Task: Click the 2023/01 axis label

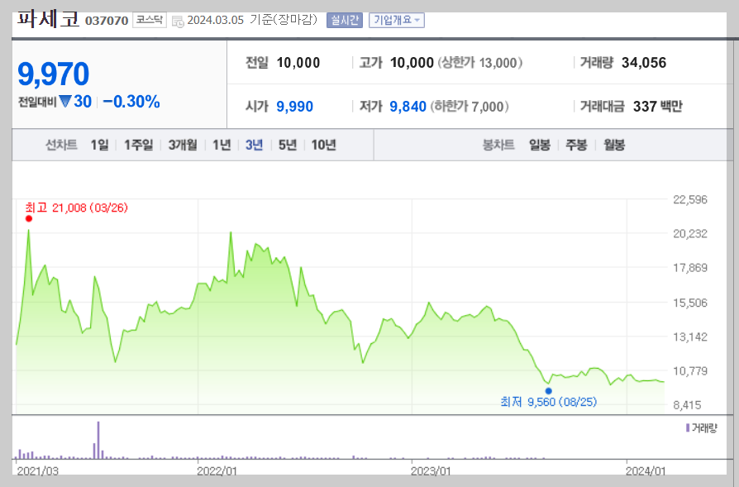Action: 431,471
